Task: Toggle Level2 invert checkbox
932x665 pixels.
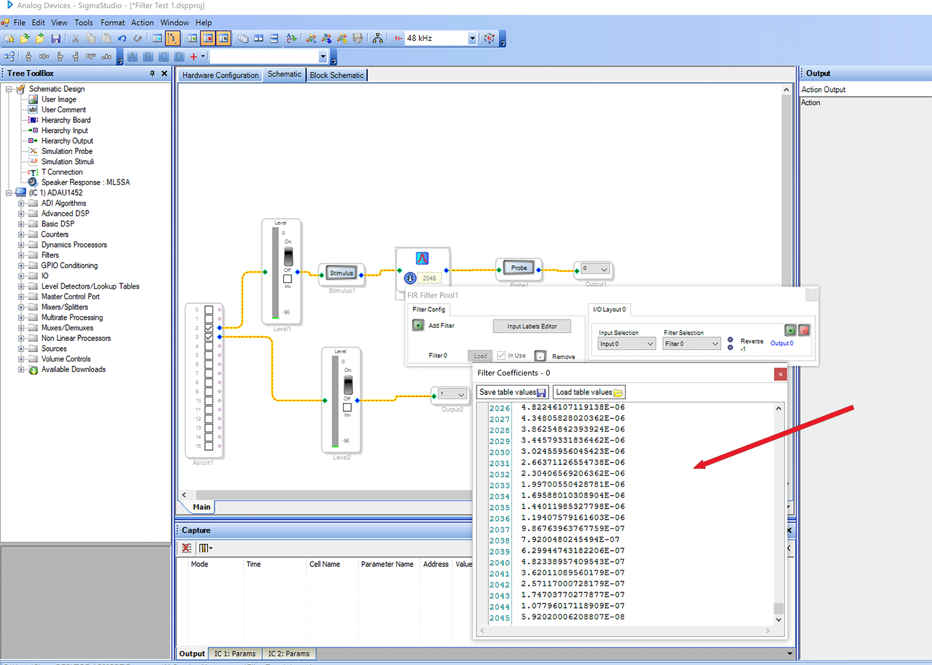Action: [347, 407]
